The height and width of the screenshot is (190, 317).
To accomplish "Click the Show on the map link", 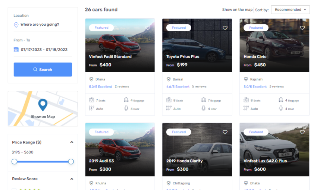I will pos(237,10).
